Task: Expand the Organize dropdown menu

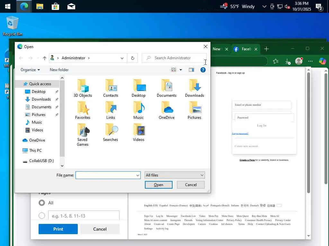Action: click(x=30, y=70)
